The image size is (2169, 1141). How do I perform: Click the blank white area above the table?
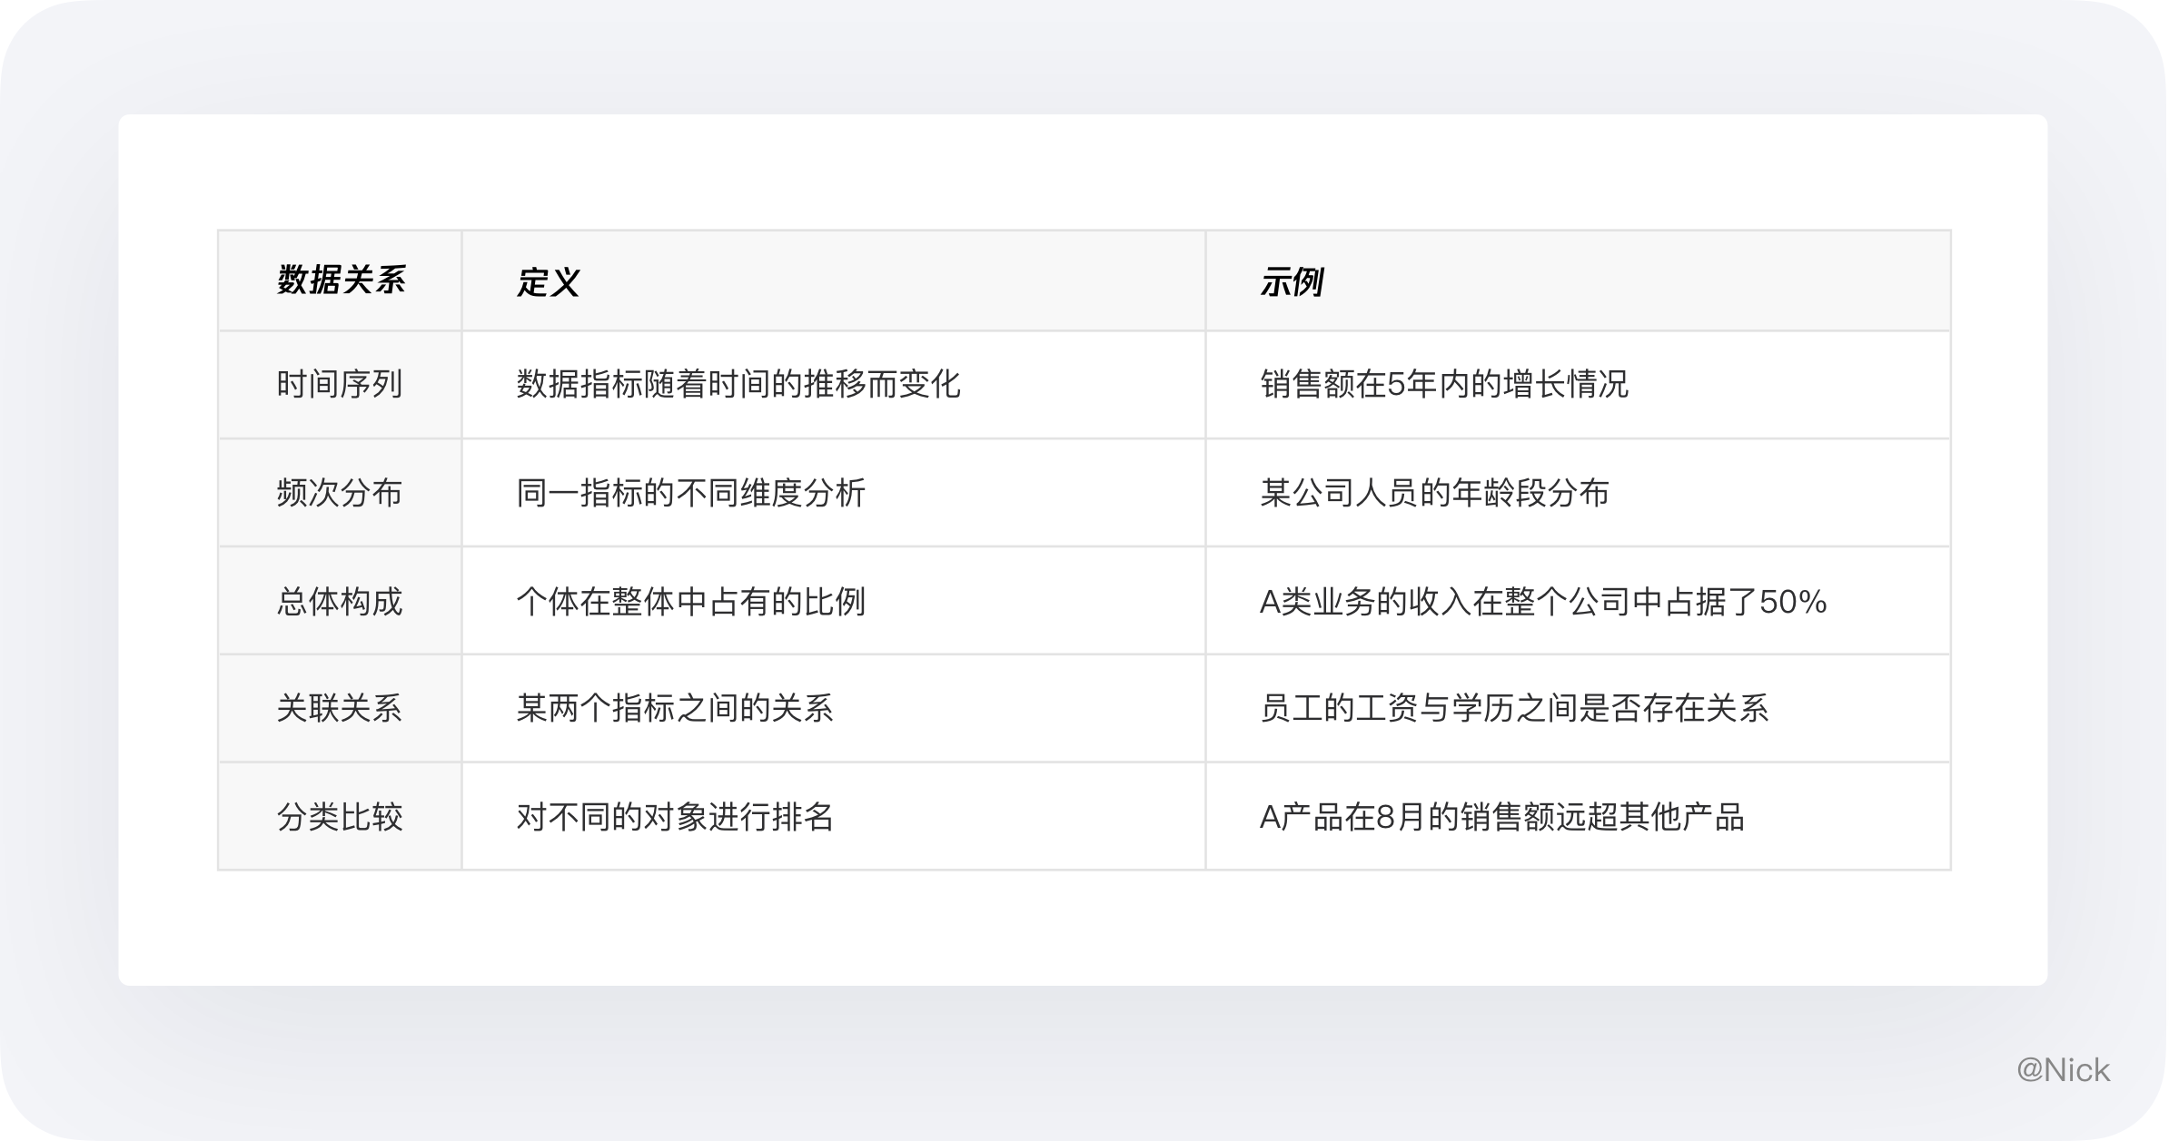click(x=1081, y=172)
